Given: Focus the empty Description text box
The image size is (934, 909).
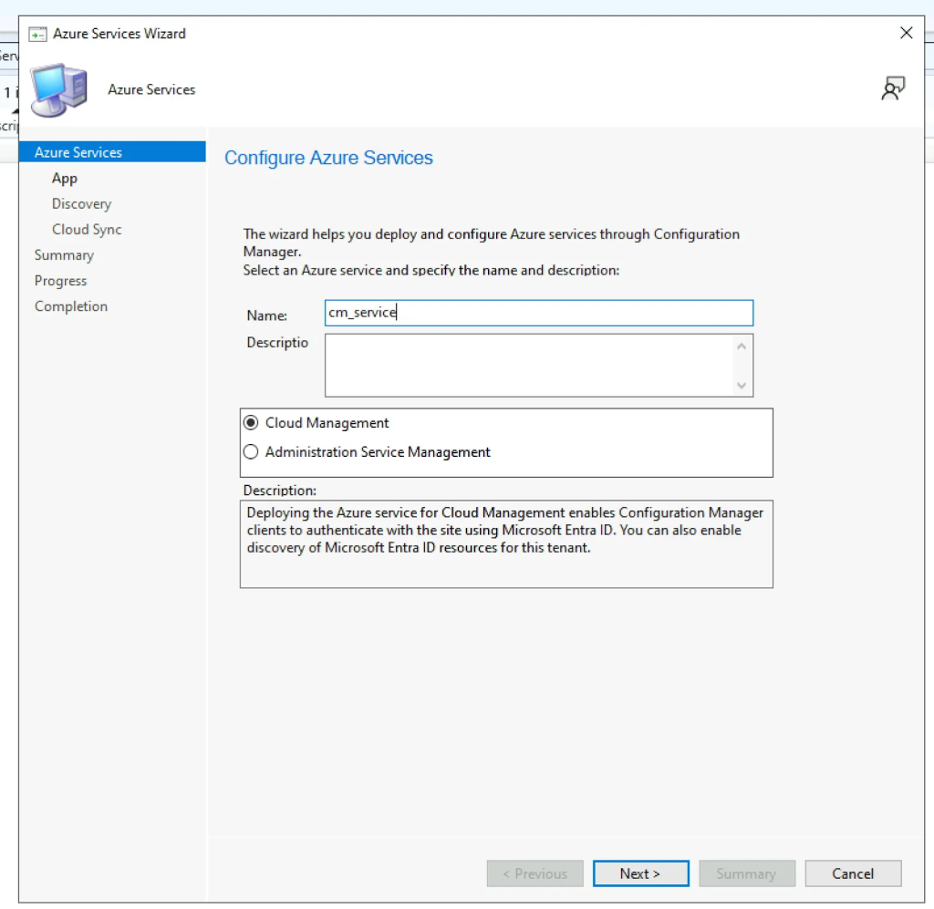Looking at the screenshot, I should point(529,365).
